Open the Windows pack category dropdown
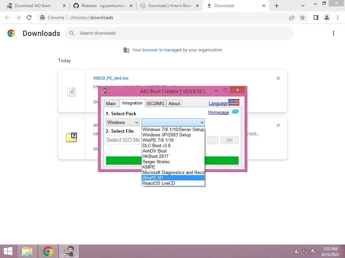Viewport: 345px width, 258px height. pyautogui.click(x=123, y=122)
